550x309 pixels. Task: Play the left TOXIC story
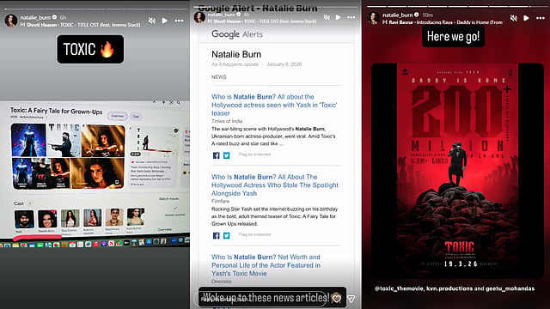tap(164, 21)
